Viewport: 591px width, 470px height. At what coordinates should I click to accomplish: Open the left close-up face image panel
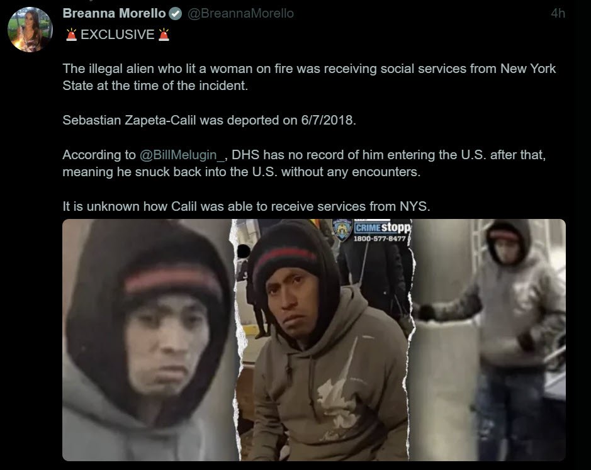tap(149, 340)
